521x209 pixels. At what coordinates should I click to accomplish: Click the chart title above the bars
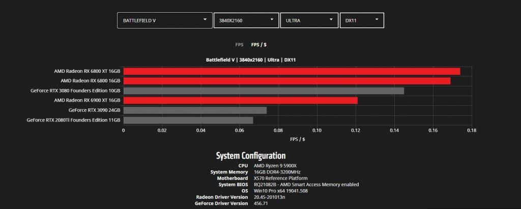(x=251, y=60)
